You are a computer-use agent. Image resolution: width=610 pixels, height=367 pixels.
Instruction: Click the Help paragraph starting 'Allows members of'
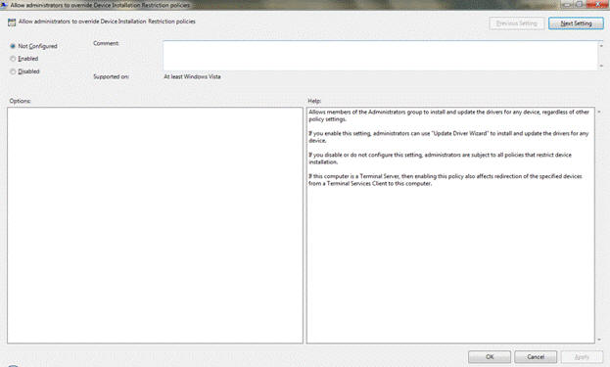pyautogui.click(x=449, y=115)
